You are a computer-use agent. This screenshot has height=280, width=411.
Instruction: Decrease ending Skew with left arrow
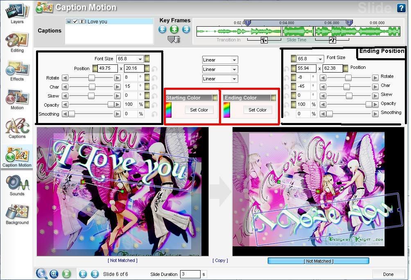point(323,96)
